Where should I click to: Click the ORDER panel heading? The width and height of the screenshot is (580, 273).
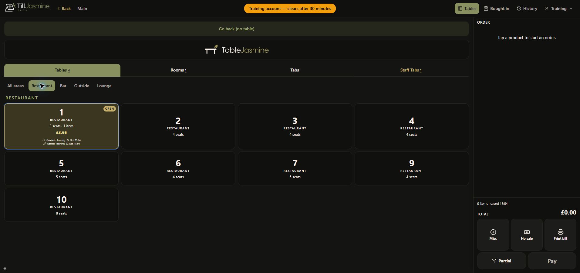click(483, 22)
